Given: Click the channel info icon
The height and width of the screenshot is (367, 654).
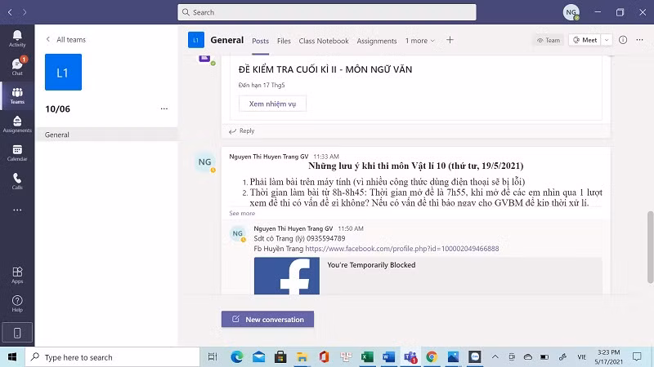Looking at the screenshot, I should coord(623,40).
